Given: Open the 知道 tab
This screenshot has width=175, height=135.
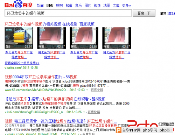Looking at the screenshot, I should [x=69, y=6].
